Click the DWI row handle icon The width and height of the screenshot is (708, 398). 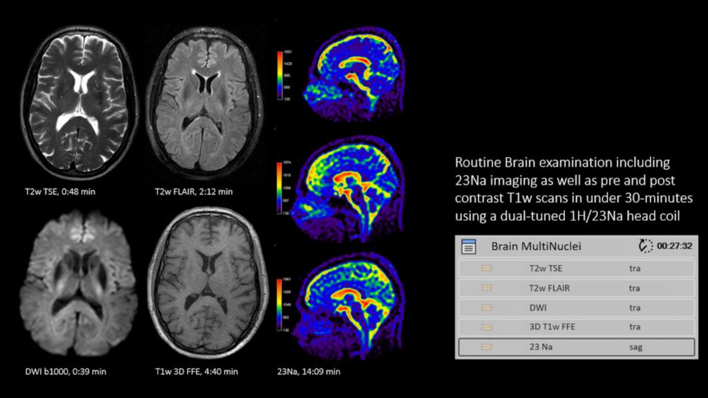[487, 308]
